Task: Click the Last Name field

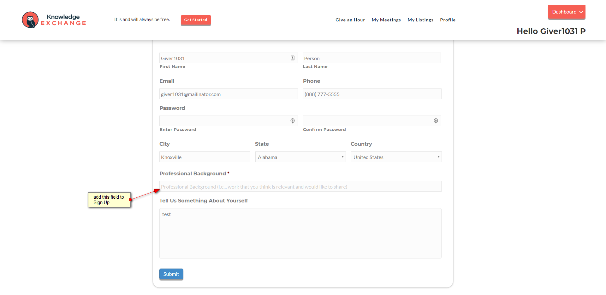Action: coord(371,58)
